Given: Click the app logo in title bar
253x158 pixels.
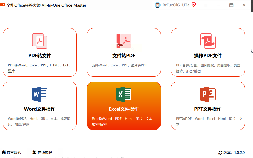Looking at the screenshot, I should (x=3, y=5).
